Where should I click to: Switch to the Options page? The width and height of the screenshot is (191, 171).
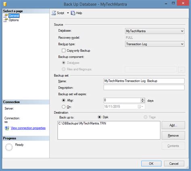(x=14, y=20)
